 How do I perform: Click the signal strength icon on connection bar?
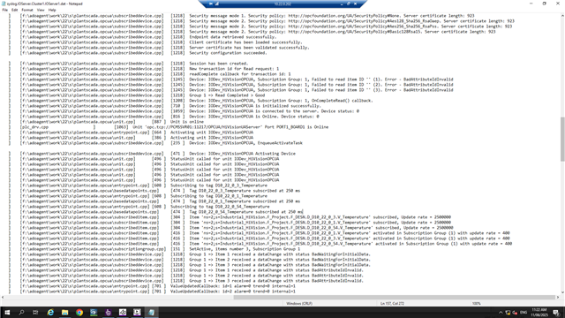(x=217, y=4)
